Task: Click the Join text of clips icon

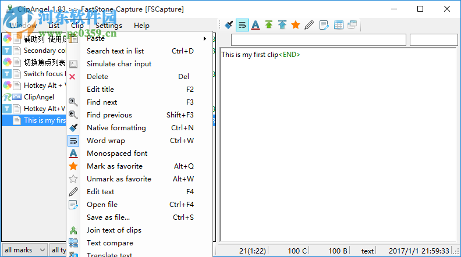Action: pyautogui.click(x=73, y=230)
